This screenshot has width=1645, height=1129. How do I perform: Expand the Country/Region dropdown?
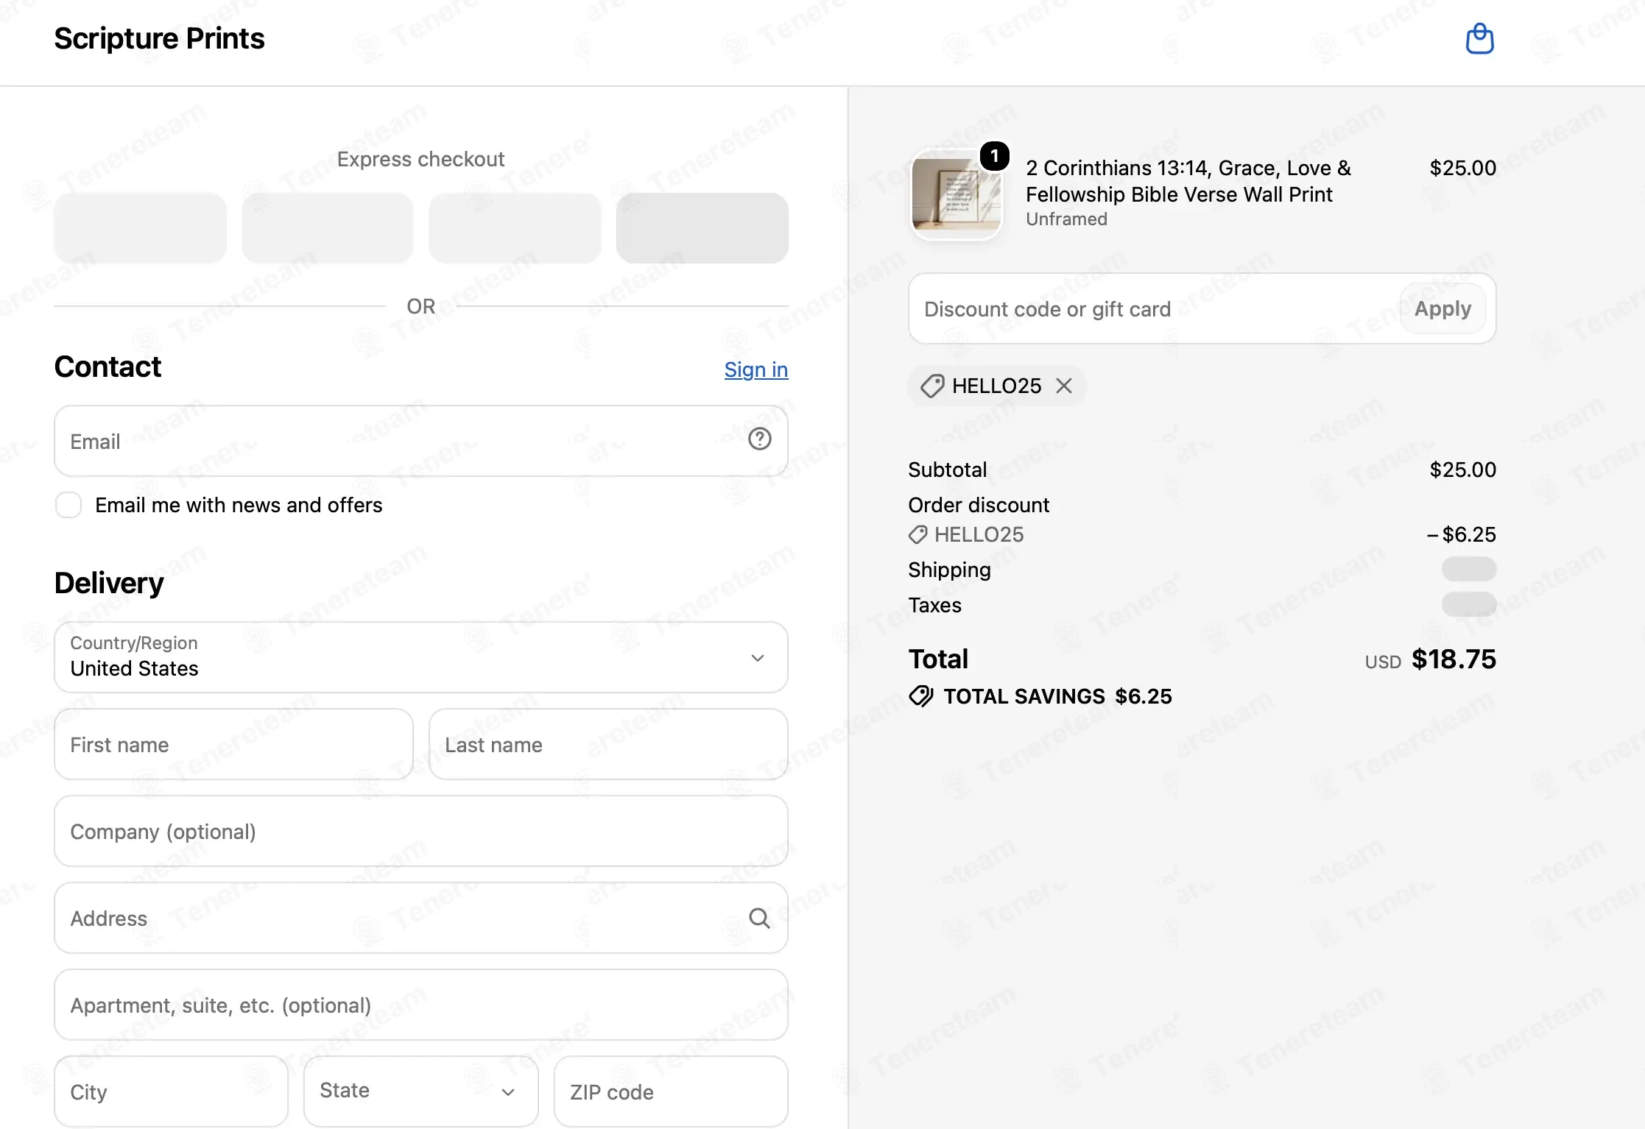(421, 657)
